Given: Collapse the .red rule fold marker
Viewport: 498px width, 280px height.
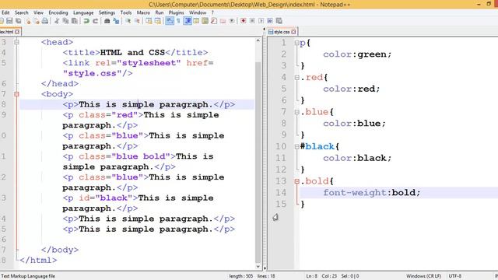Looking at the screenshot, I should 296,77.
